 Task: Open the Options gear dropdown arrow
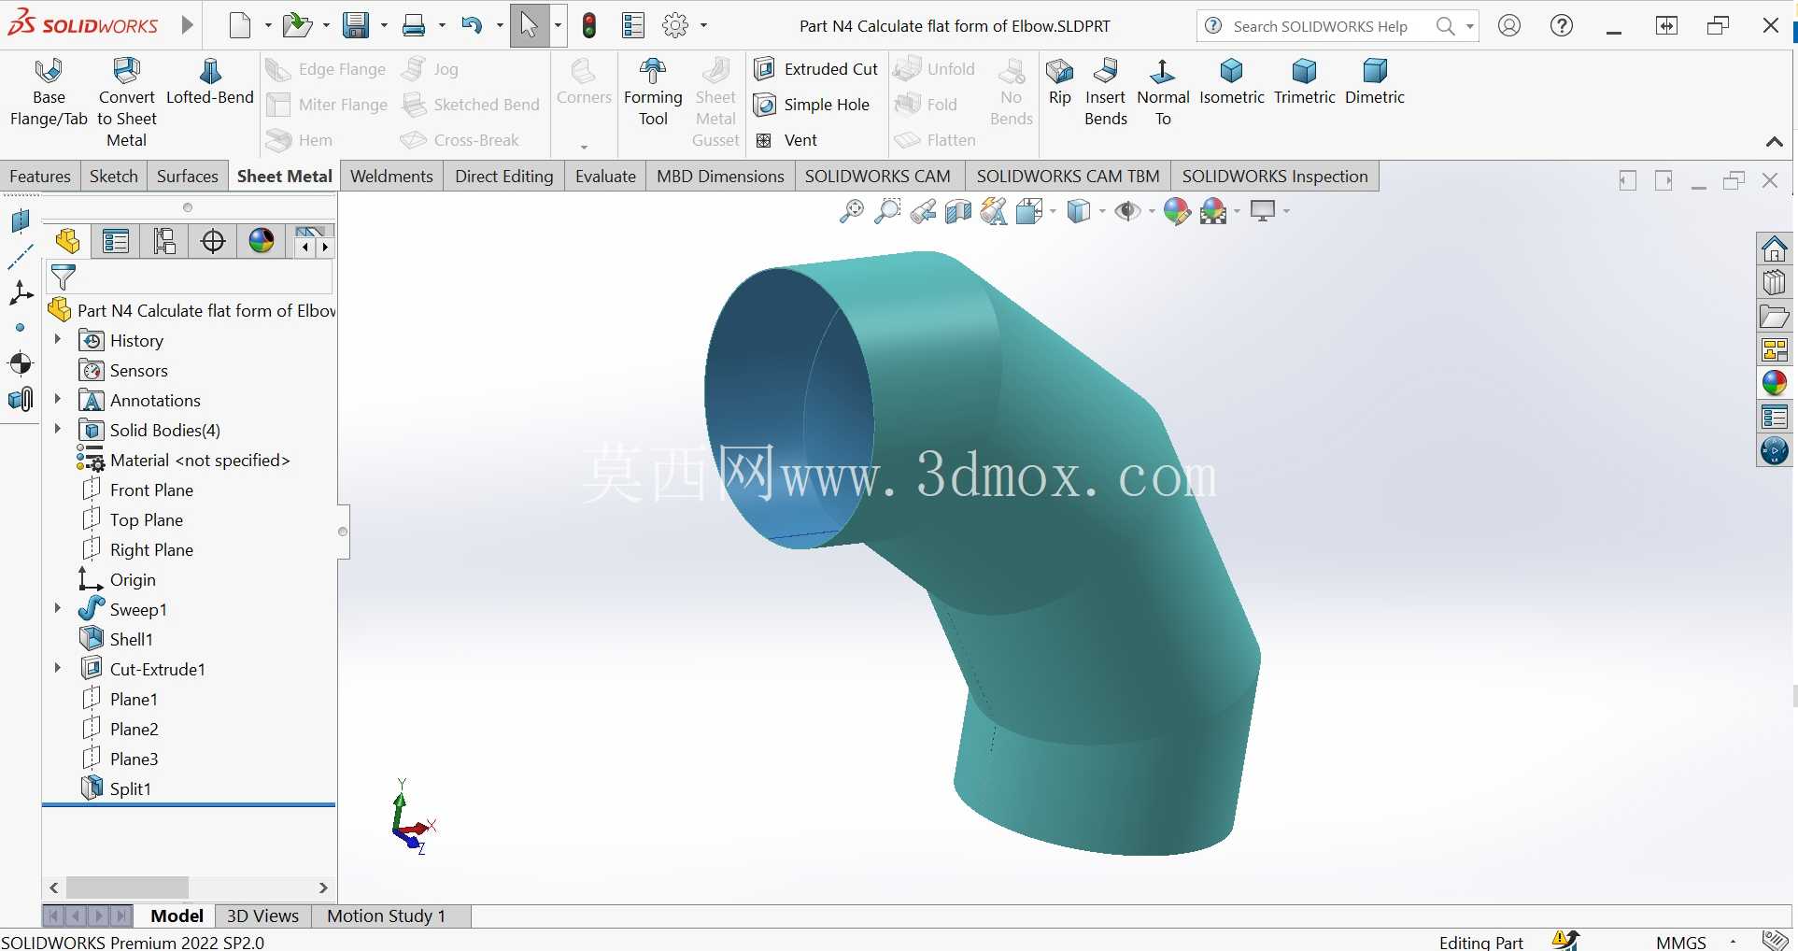(x=703, y=26)
